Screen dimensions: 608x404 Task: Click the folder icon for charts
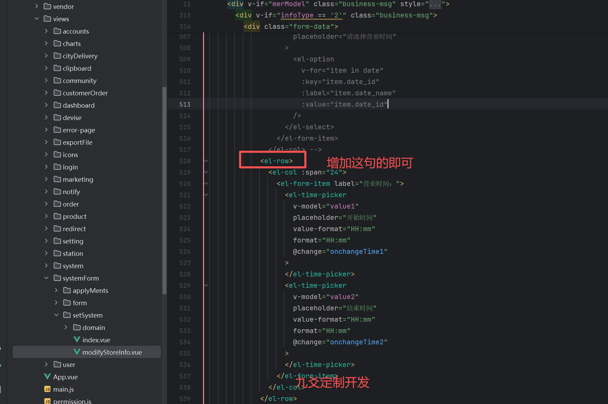tap(57, 43)
